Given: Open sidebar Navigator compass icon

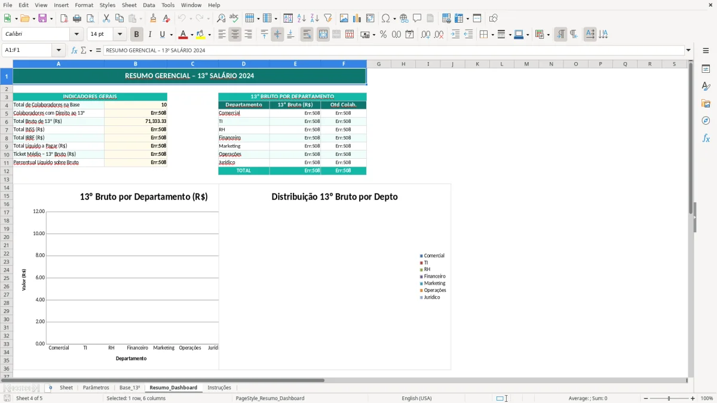Looking at the screenshot, I should tap(706, 121).
